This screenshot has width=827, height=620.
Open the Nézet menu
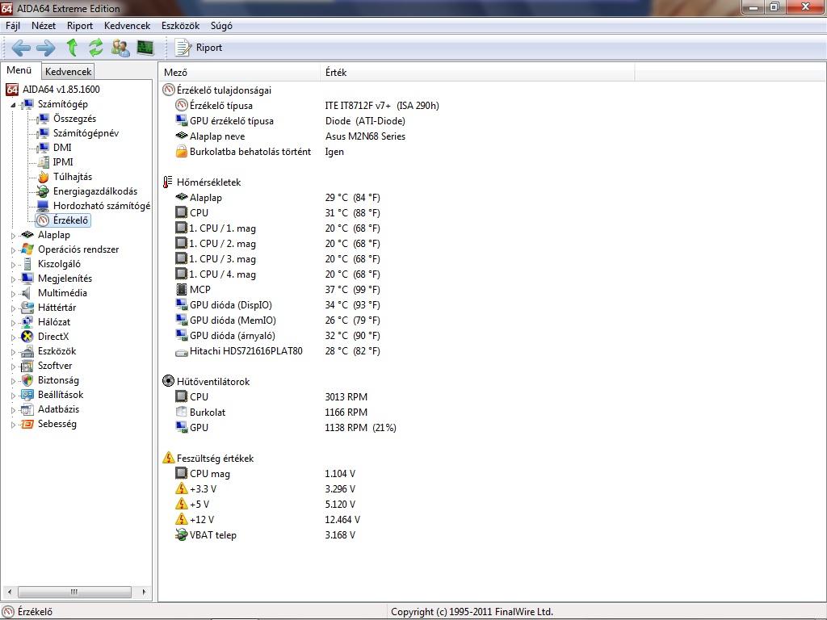coord(44,26)
